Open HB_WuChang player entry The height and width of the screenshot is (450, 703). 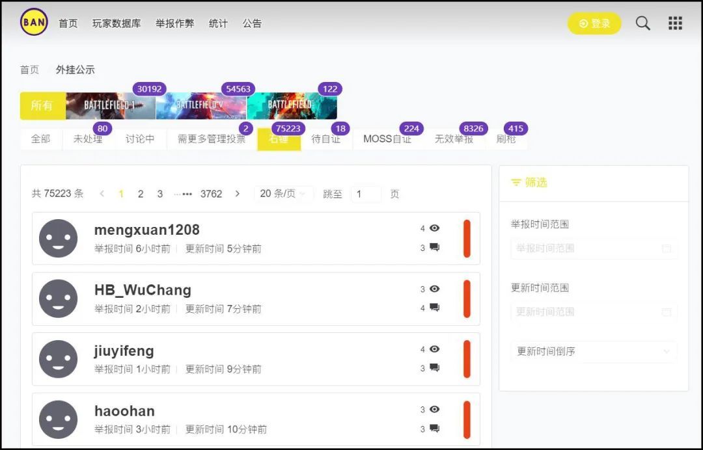click(x=256, y=298)
